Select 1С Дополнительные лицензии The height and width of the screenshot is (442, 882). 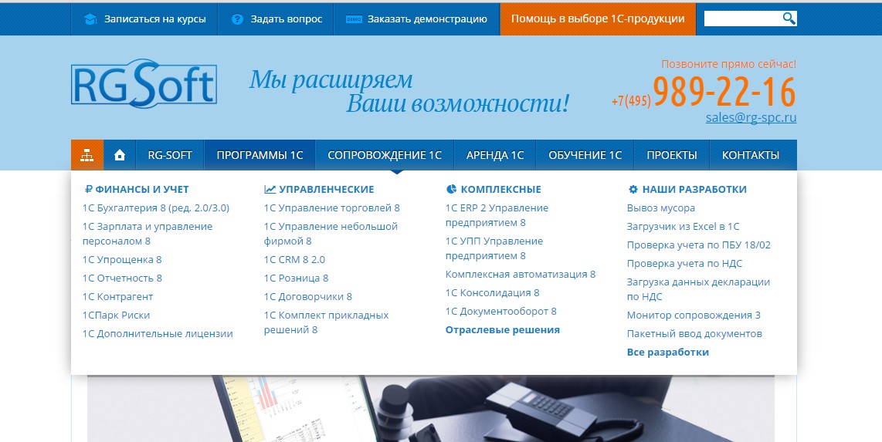(x=158, y=333)
